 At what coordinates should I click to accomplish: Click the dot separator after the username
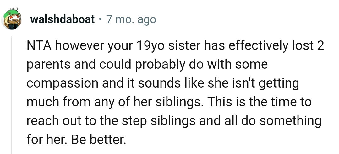(100, 19)
